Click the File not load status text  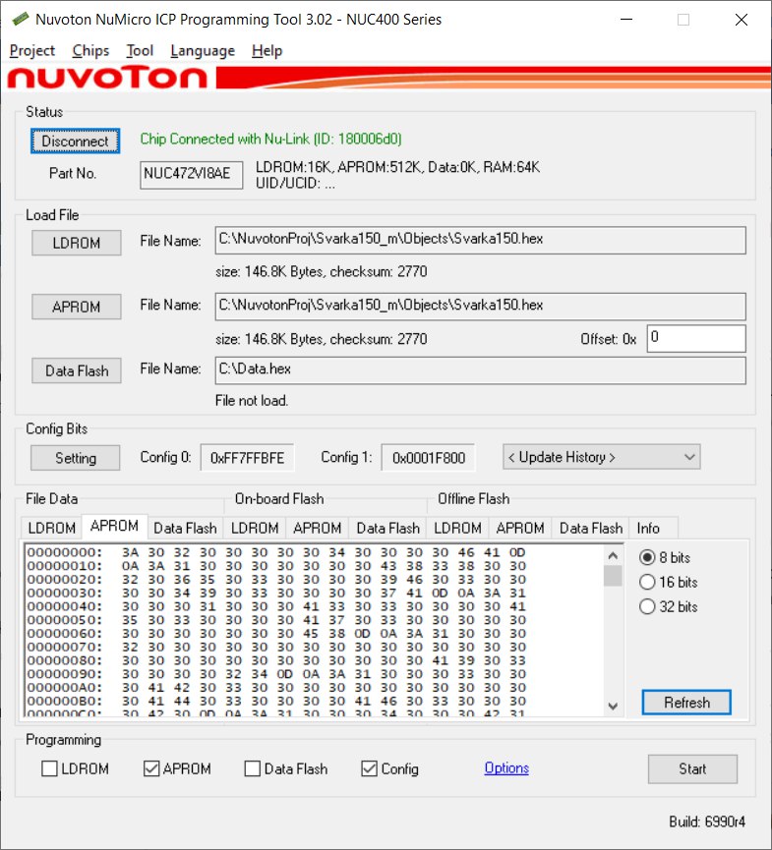tap(252, 401)
